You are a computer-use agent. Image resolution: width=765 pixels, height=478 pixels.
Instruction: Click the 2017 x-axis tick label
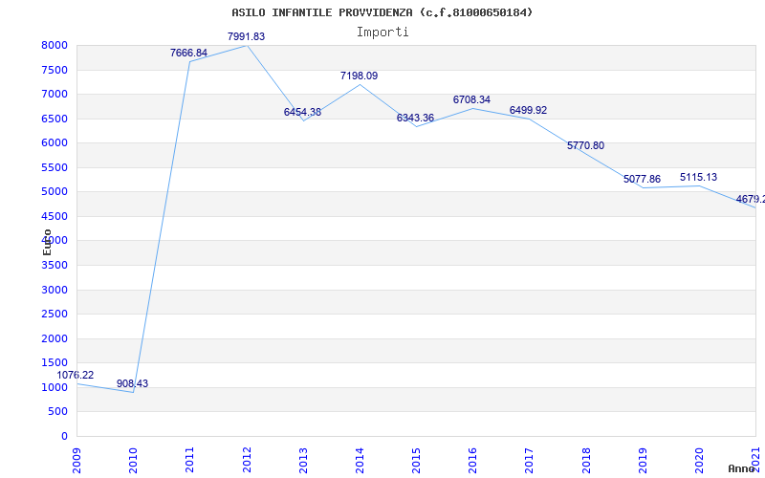pos(530,461)
